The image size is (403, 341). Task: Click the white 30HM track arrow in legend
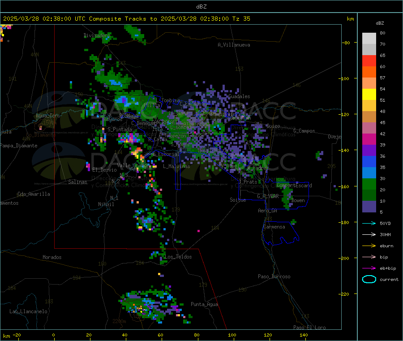(x=369, y=234)
